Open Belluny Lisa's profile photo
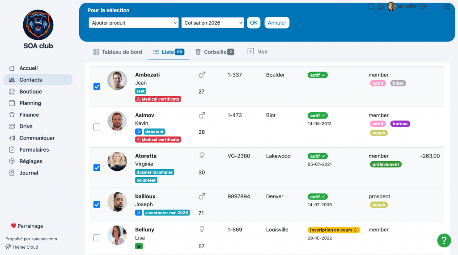This screenshot has width=458, height=255. 117,235
